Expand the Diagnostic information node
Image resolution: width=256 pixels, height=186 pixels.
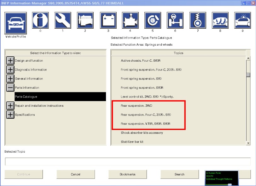coord(10,70)
